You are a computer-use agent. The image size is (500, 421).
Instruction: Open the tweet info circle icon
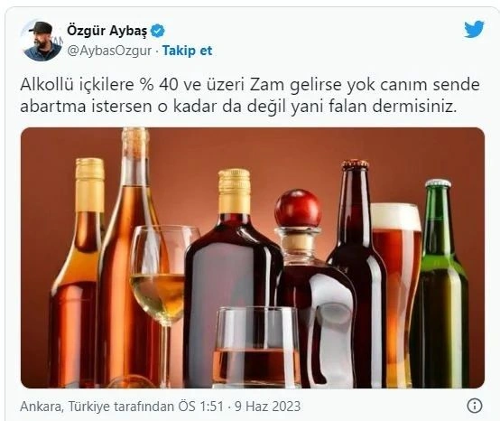coord(475,406)
